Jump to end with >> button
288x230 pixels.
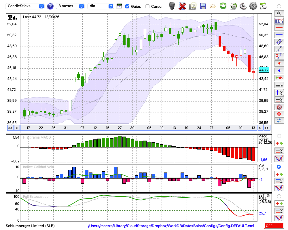coord(267,128)
